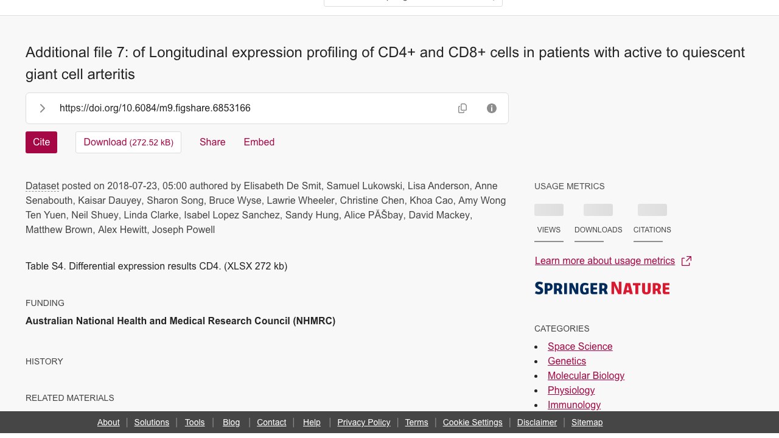Open Cookie Settings in footer
This screenshot has width=779, height=438.
point(473,422)
